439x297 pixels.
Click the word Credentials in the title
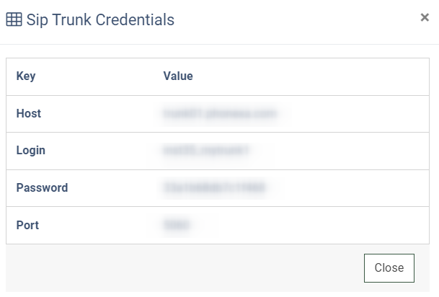pyautogui.click(x=135, y=20)
